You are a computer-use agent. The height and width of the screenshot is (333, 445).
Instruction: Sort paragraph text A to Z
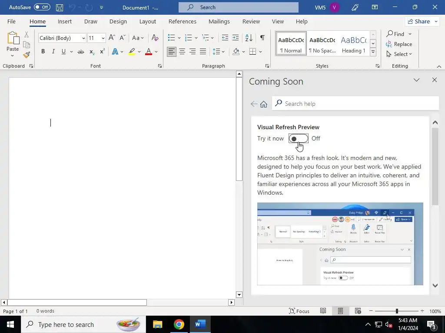tap(249, 38)
